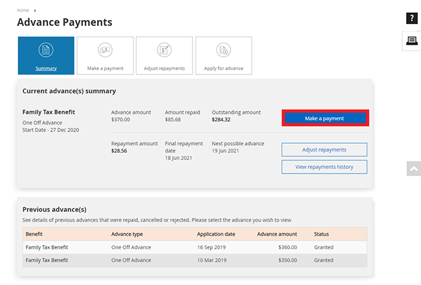This screenshot has width=421, height=285.
Task: Click View repayments history button
Action: pyautogui.click(x=324, y=167)
